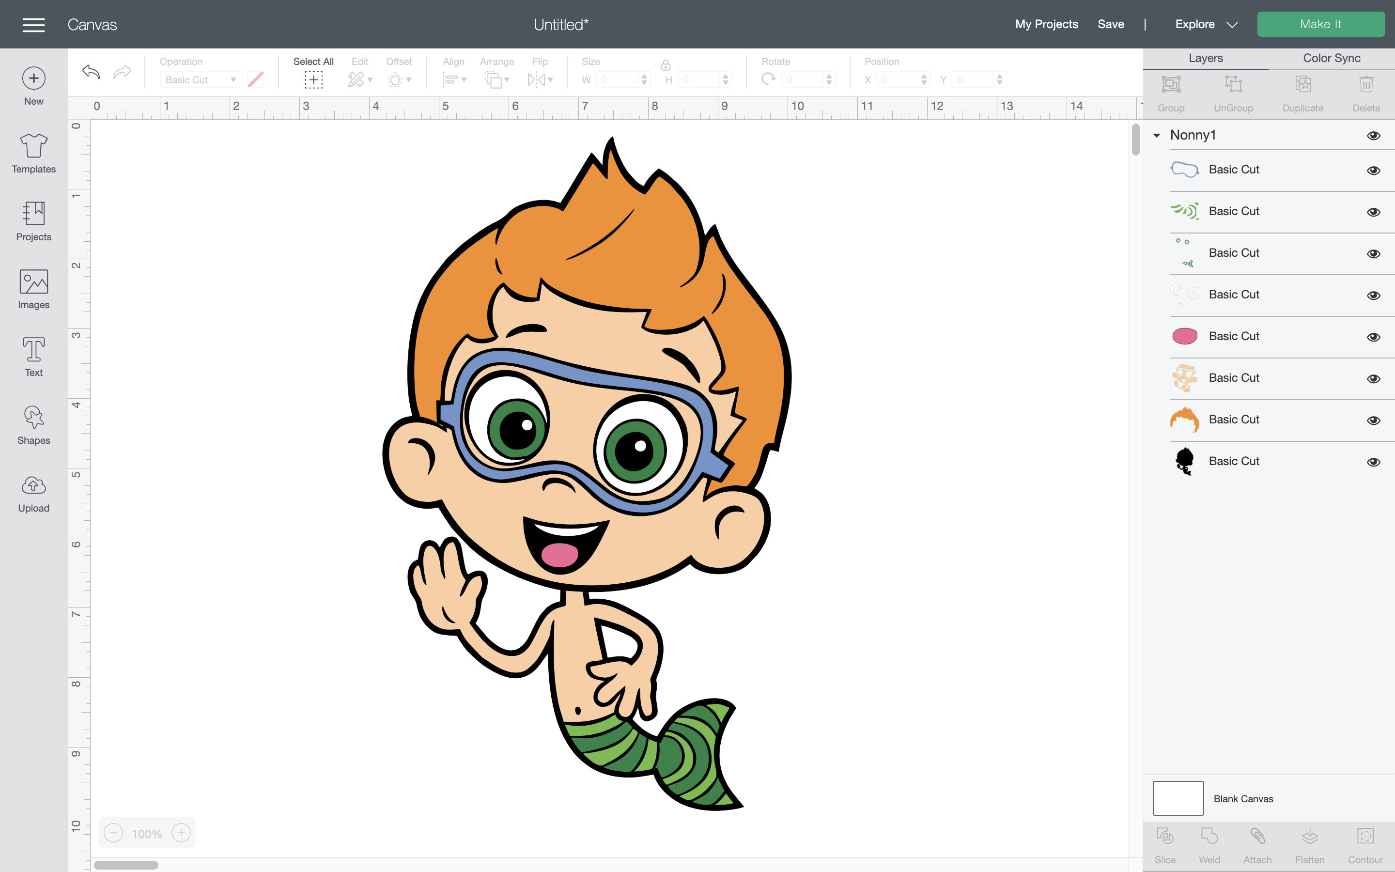
Task: Hide the orange hair Basic Cut layer
Action: click(1373, 420)
